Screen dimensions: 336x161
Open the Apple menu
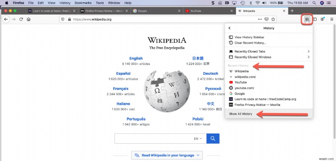6,3
